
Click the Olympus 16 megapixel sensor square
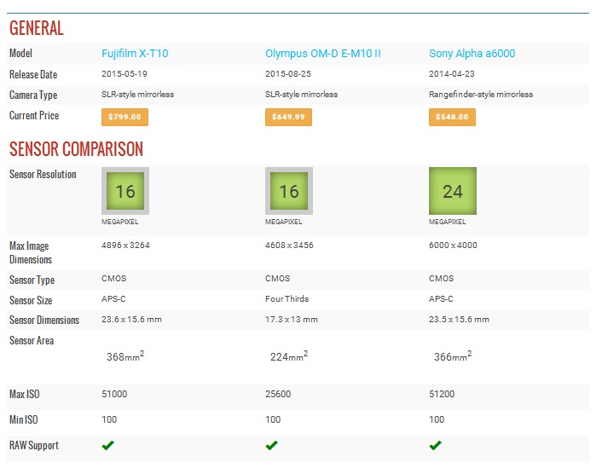tap(289, 191)
